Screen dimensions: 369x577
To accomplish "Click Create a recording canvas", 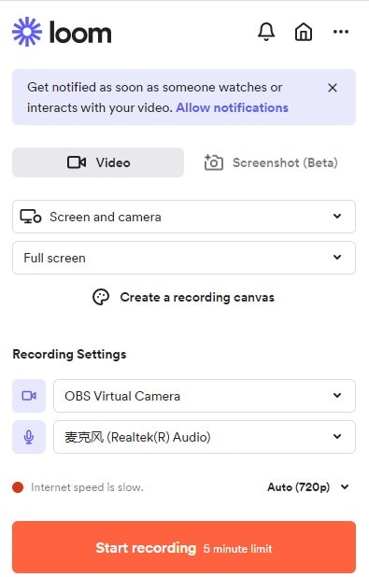I will click(x=197, y=297).
